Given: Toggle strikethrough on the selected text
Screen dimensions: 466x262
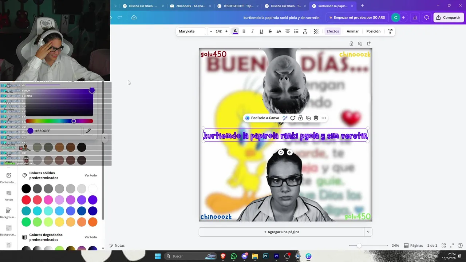Looking at the screenshot, I should click(270, 31).
